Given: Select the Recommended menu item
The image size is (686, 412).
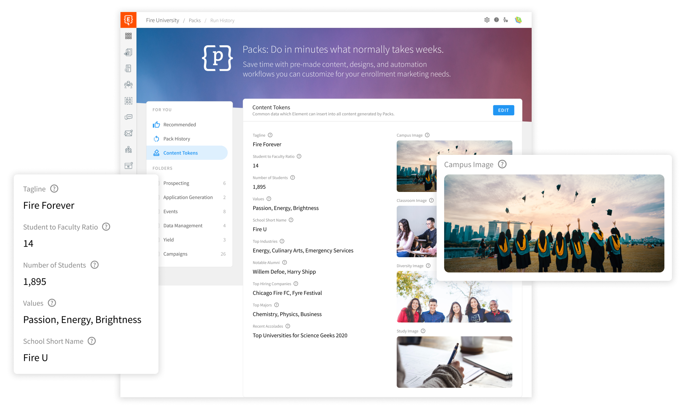Looking at the screenshot, I should tap(179, 125).
